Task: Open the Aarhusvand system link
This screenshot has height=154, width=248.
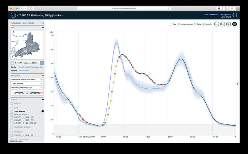Action: 24,71
